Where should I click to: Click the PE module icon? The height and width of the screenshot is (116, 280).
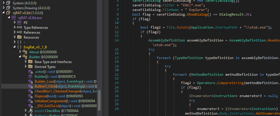[19, 22]
